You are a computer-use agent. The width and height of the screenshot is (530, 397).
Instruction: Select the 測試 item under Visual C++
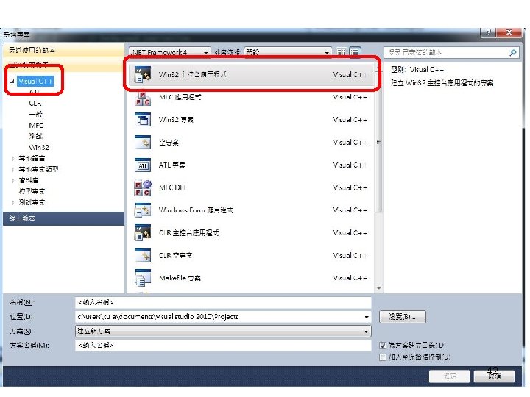(35, 137)
